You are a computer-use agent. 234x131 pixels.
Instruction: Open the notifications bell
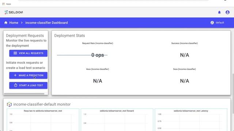pyautogui.click(x=219, y=12)
